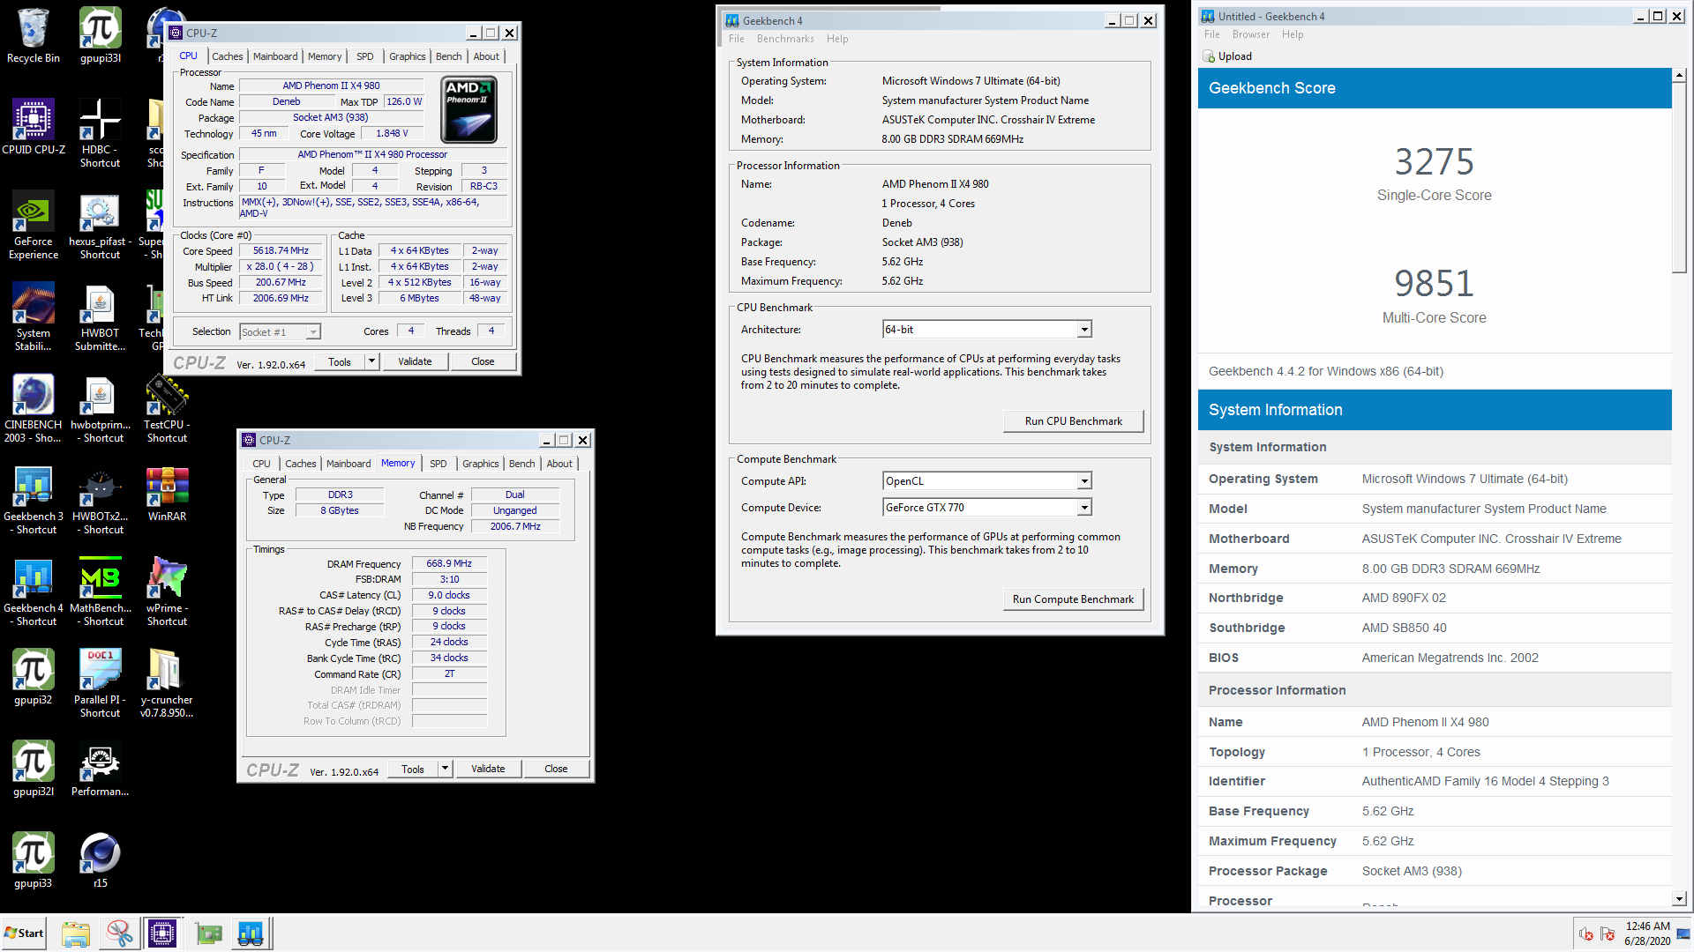Open CPUID CPU-Z desktop shortcut

pyautogui.click(x=34, y=128)
